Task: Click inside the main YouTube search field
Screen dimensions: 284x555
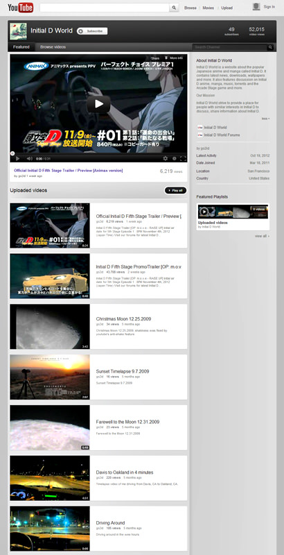Action: pyautogui.click(x=105, y=8)
